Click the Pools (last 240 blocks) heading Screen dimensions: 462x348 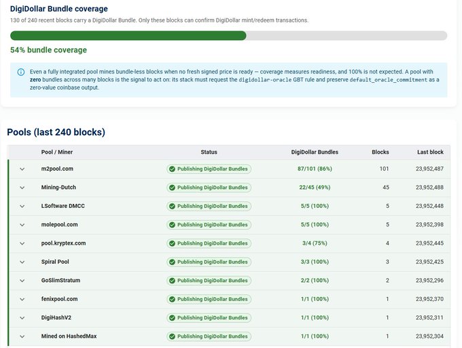coord(56,132)
